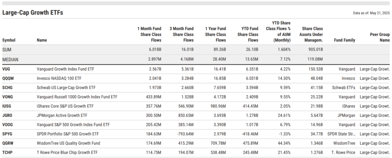Click the YTD Share Class Flows % of AUM header

click(x=278, y=31)
